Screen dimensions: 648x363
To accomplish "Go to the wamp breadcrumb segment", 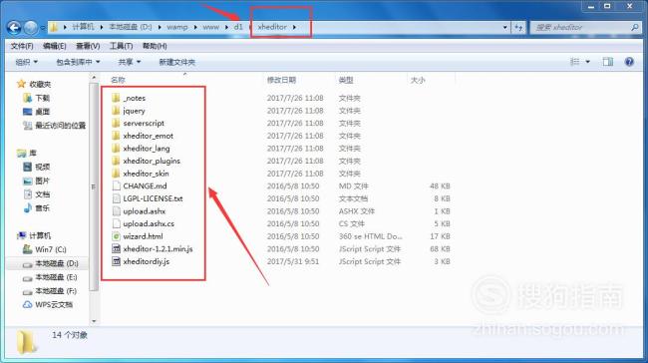I will [x=177, y=27].
